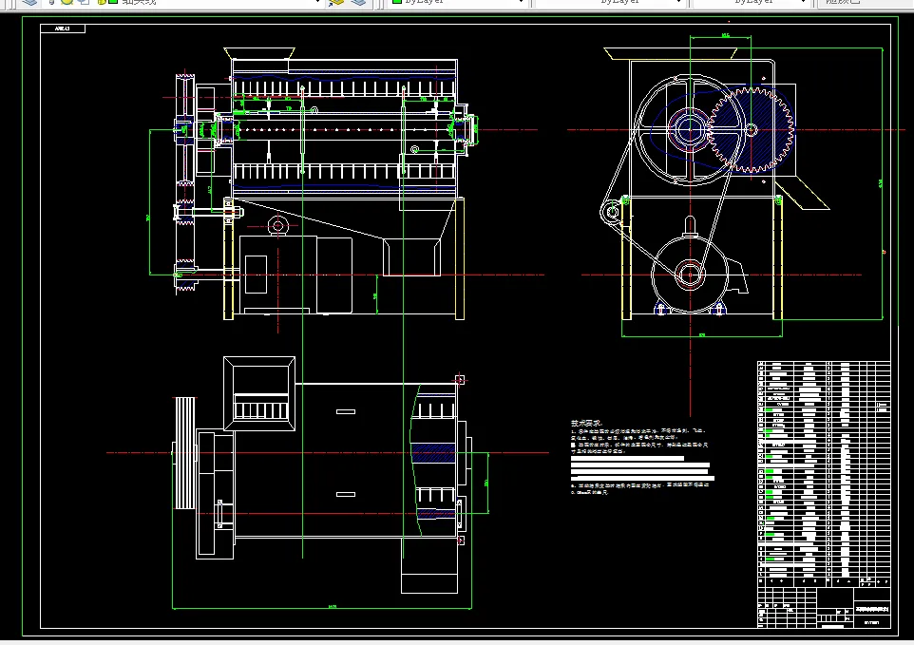This screenshot has width=914, height=645.
Task: Click the Make Object's Layer Current icon
Action: click(x=336, y=2)
